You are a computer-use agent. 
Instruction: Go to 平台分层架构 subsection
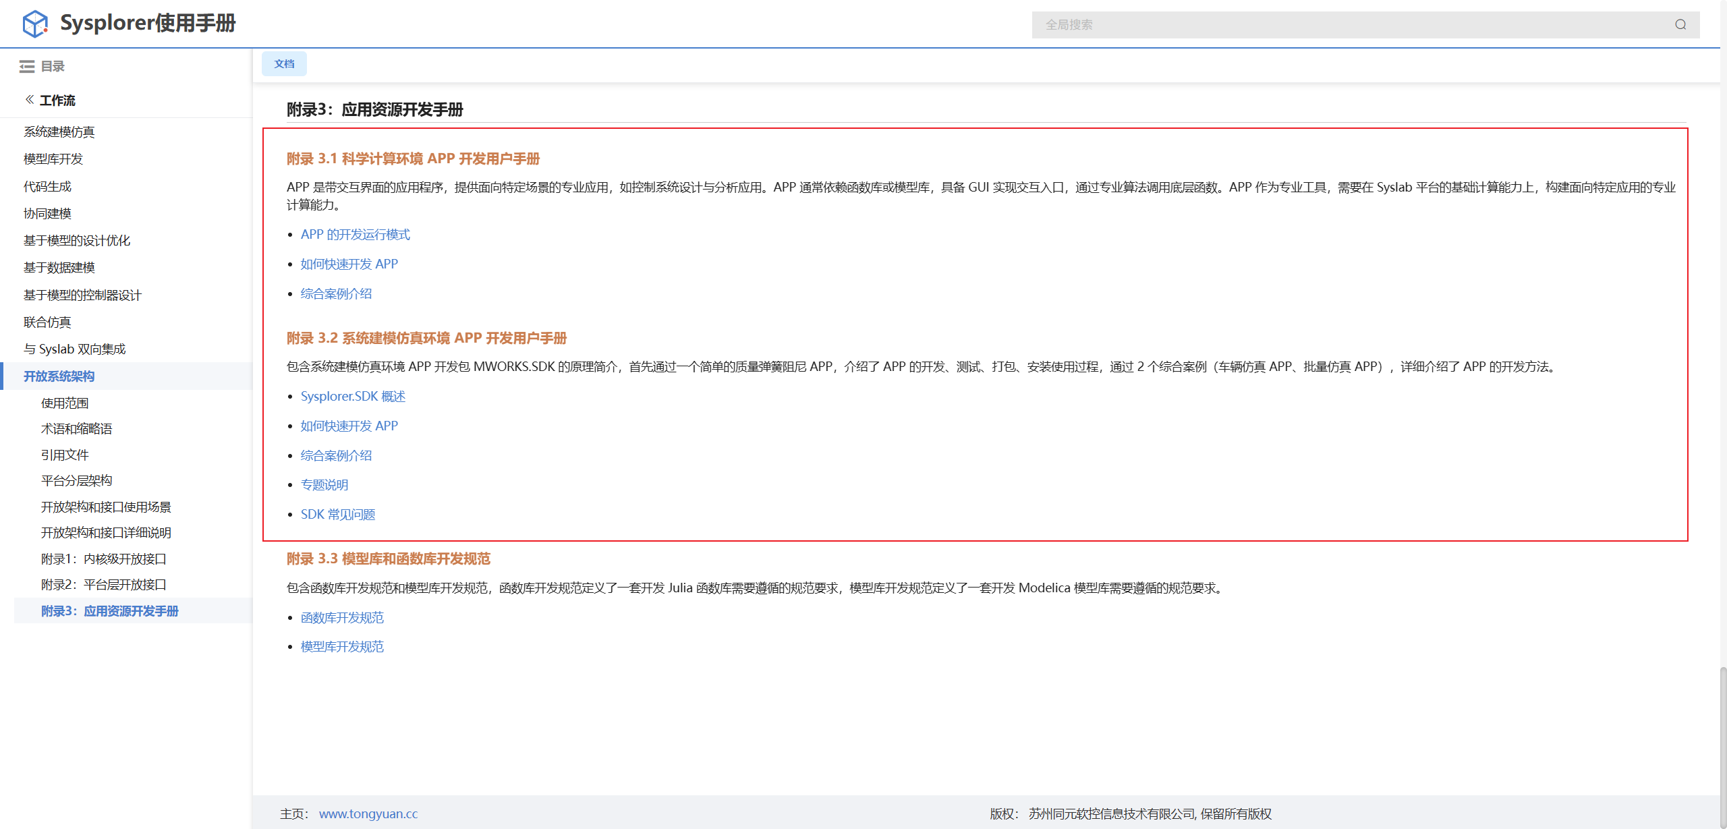pos(77,481)
